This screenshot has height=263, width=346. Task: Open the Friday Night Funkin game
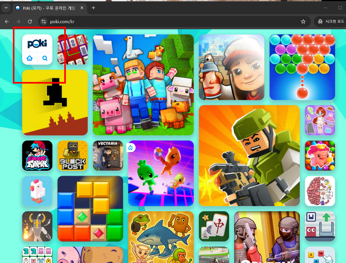(x=37, y=156)
